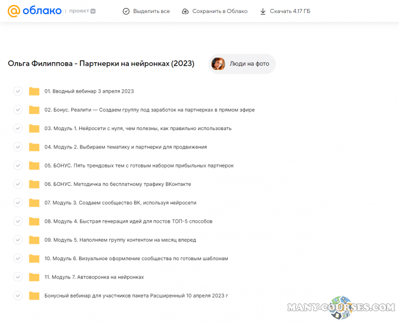Open folder icon for 01. Вводный вебинар
The height and width of the screenshot is (324, 399).
(x=34, y=91)
